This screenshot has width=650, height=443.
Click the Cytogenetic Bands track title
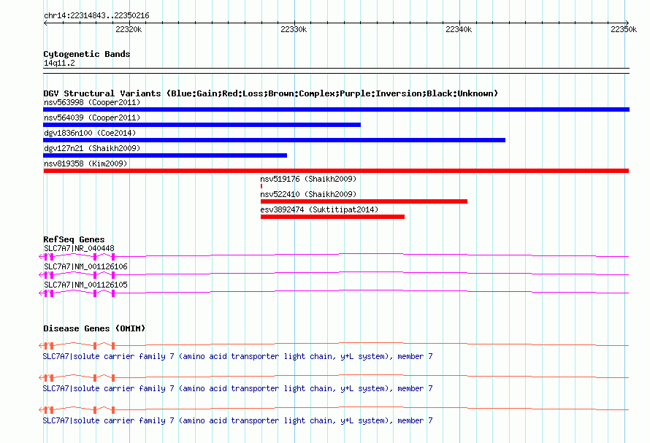87,54
